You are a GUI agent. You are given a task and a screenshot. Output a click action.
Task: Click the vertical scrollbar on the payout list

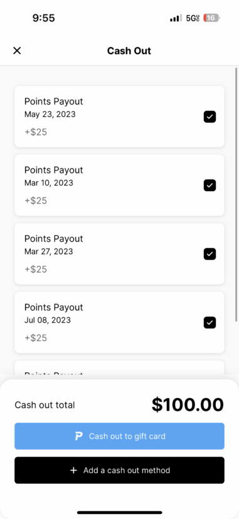(236, 194)
